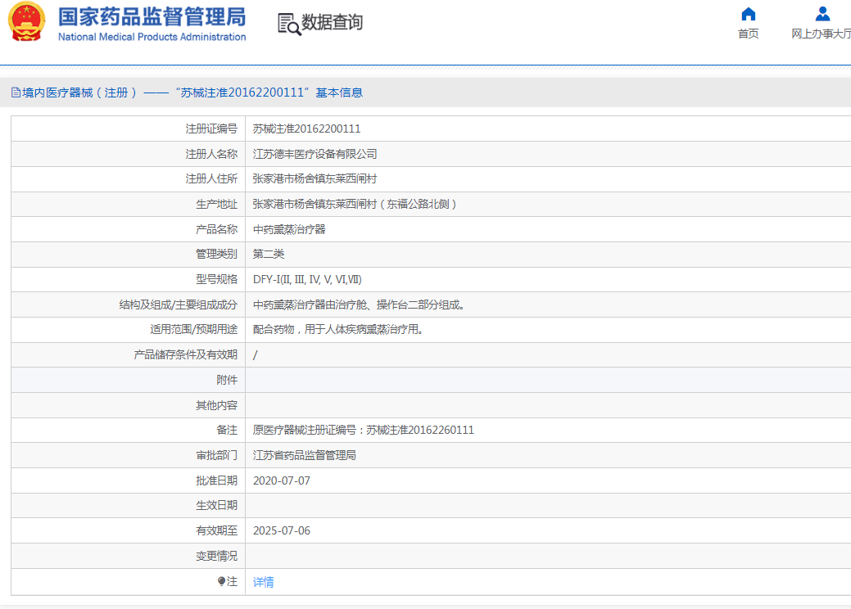This screenshot has height=609, width=851.
Task: Select product name 中药熏蒸治疗器
Action: click(x=289, y=229)
